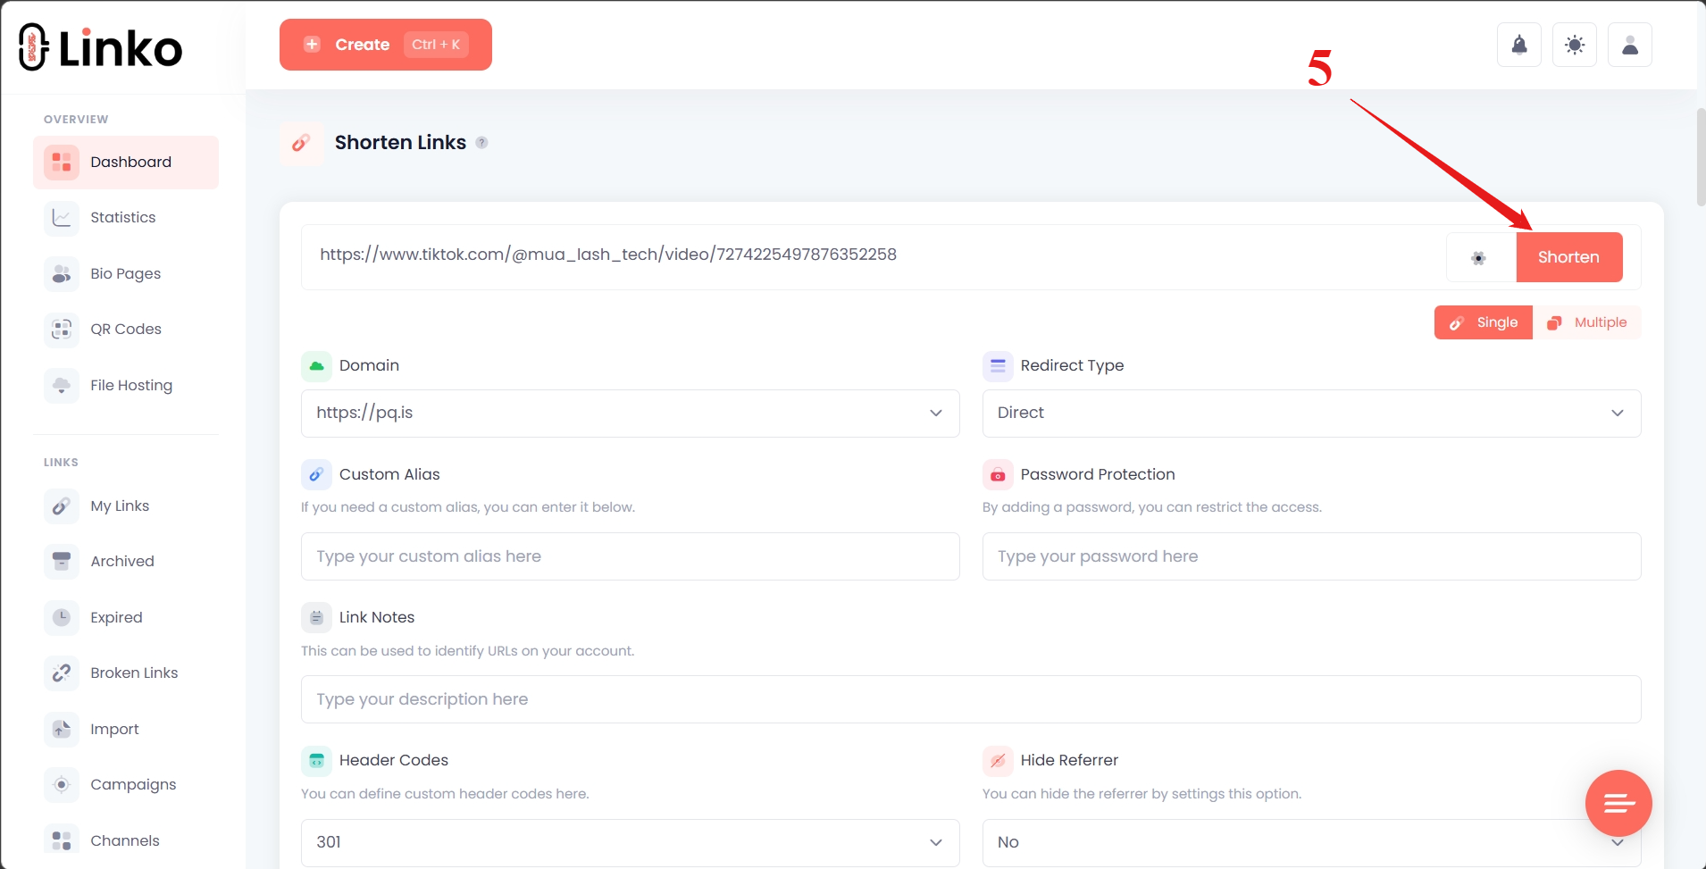This screenshot has width=1706, height=869.
Task: Open the Redirect Type dropdown
Action: [1310, 414]
